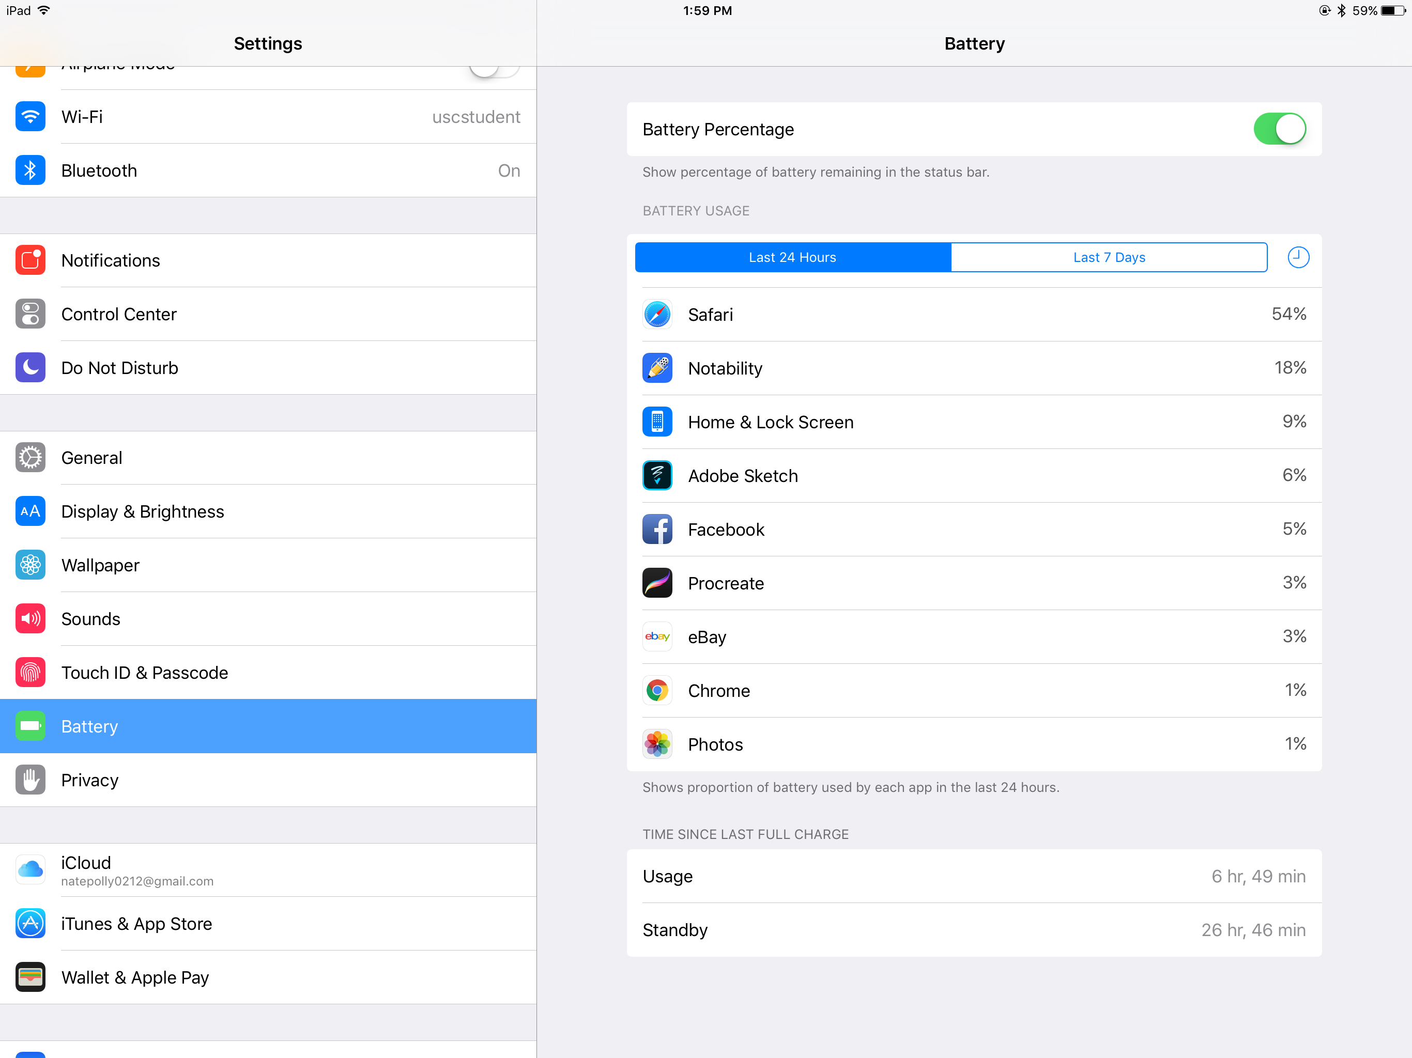The image size is (1412, 1058).
Task: Tap the green Battery icon in sidebar
Action: 30,726
